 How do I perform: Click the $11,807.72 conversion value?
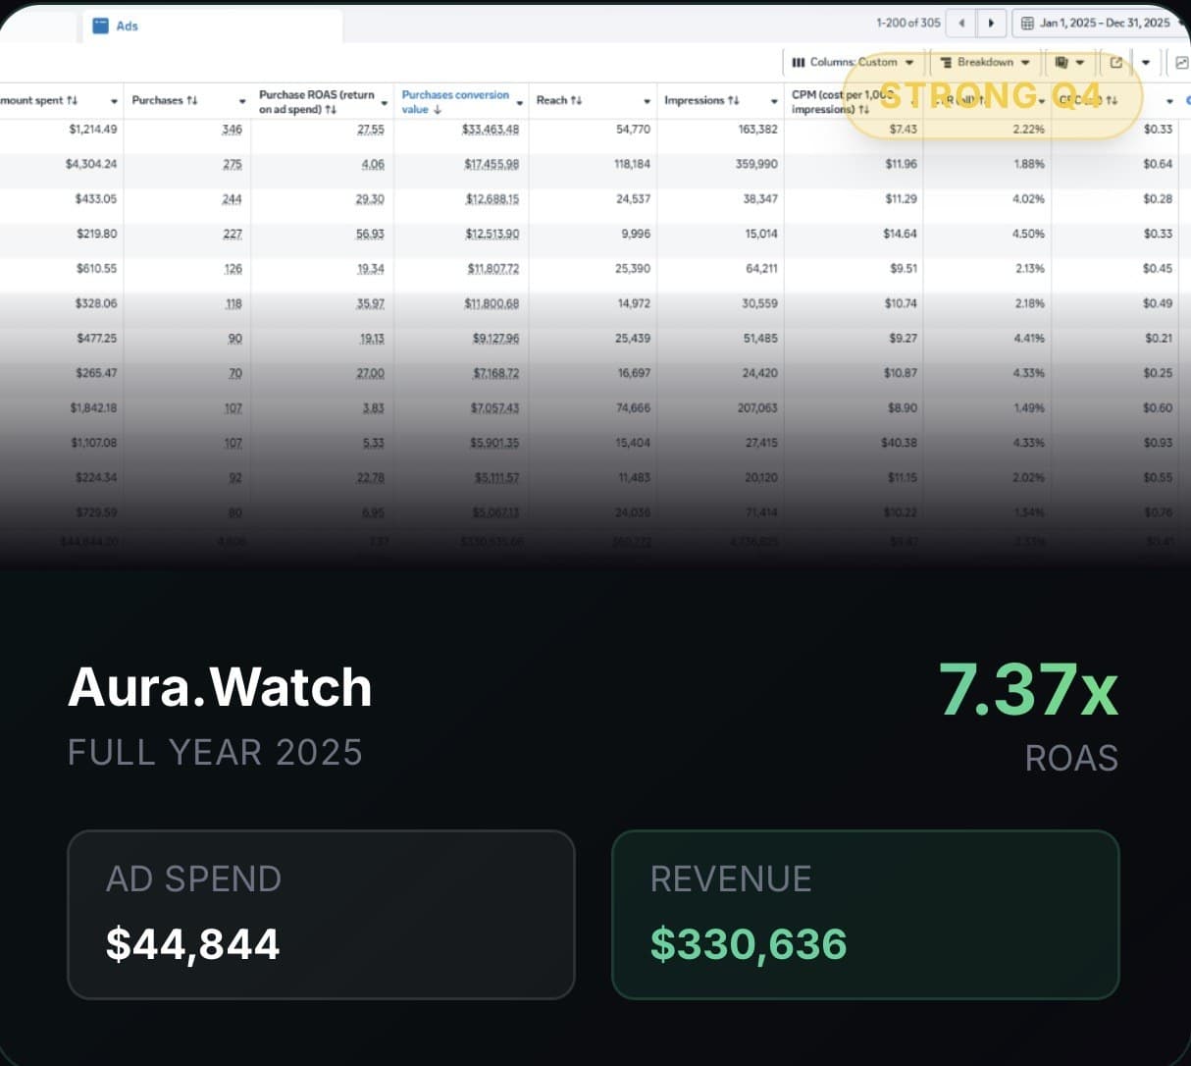pos(492,269)
